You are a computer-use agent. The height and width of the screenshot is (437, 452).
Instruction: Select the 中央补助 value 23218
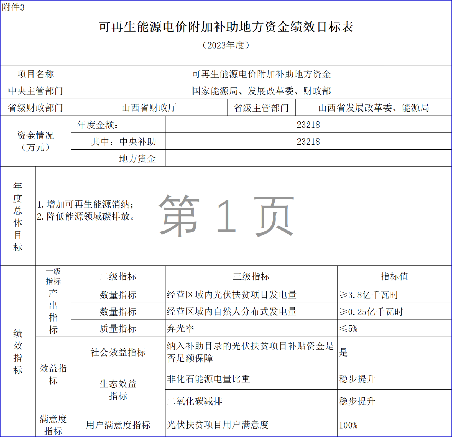(308, 142)
